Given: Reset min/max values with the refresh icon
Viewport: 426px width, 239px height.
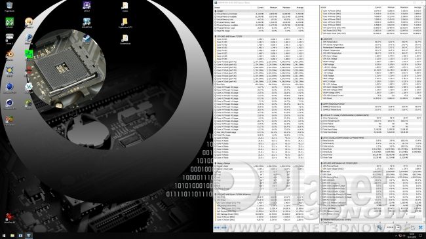Looking at the screenshot, I should (413, 228).
